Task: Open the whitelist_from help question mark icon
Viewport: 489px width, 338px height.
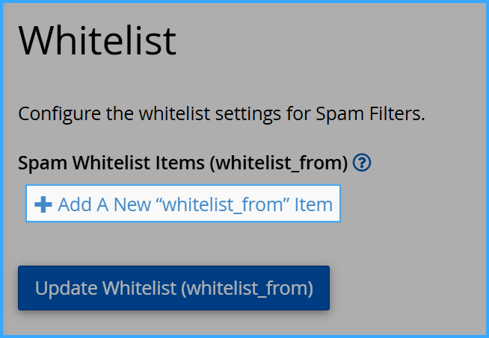Action: coord(362,163)
